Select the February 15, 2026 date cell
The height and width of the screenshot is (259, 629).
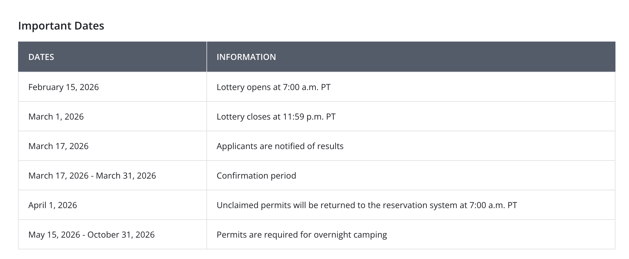(64, 87)
